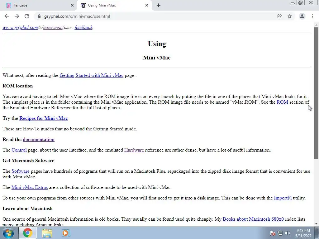Click the volume speaker tray icon

[x=288, y=233]
